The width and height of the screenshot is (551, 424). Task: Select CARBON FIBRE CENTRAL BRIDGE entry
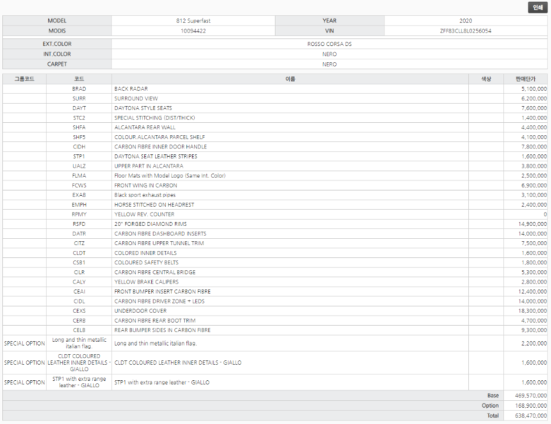(155, 272)
